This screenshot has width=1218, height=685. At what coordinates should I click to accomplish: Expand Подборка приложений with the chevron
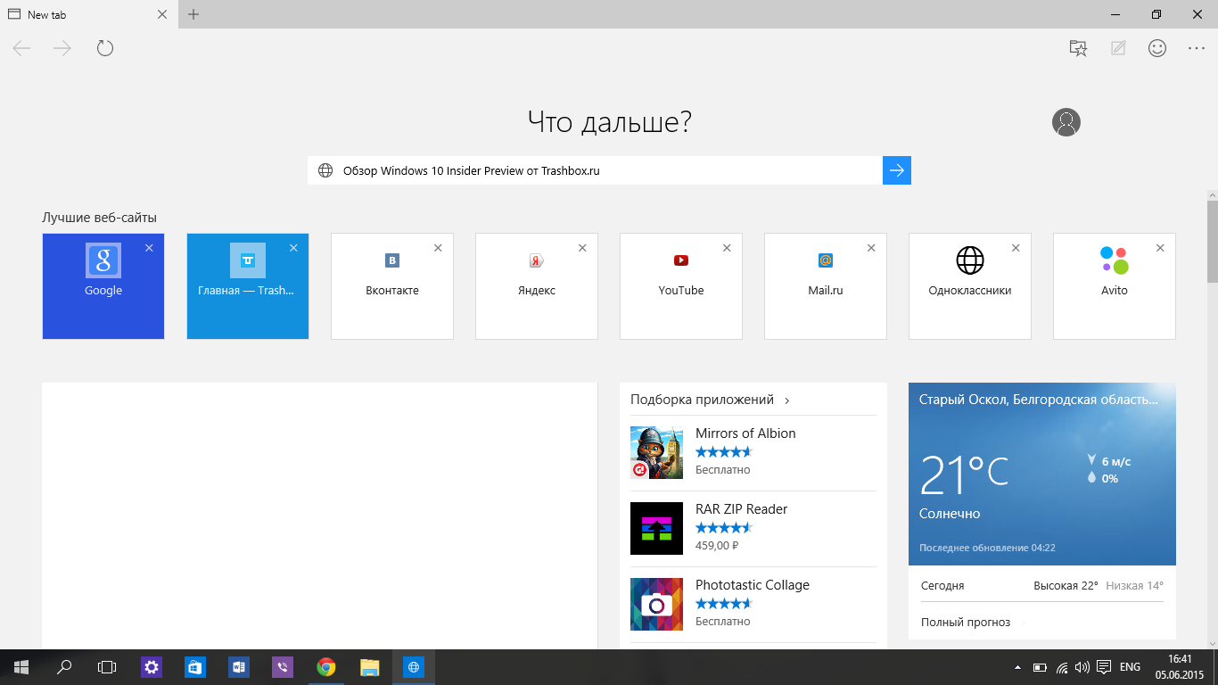click(x=787, y=400)
